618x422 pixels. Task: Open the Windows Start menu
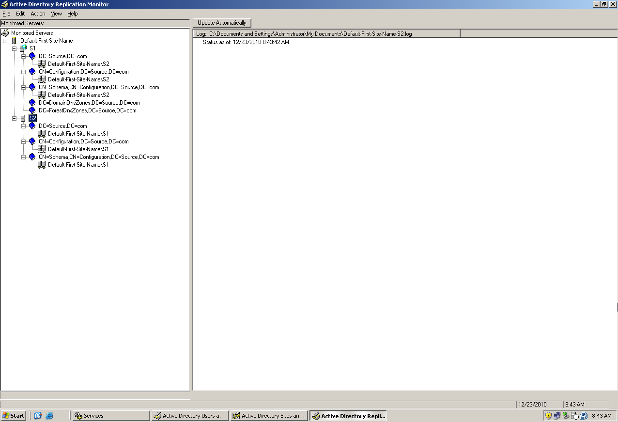coord(14,416)
